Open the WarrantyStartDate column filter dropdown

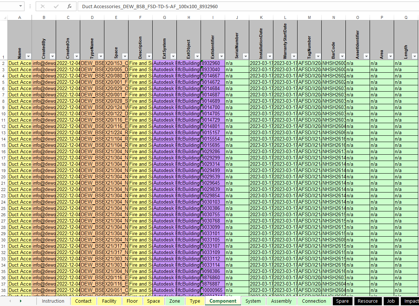click(x=294, y=56)
